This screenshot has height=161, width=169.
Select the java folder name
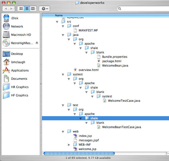pyautogui.click(x=76, y=35)
